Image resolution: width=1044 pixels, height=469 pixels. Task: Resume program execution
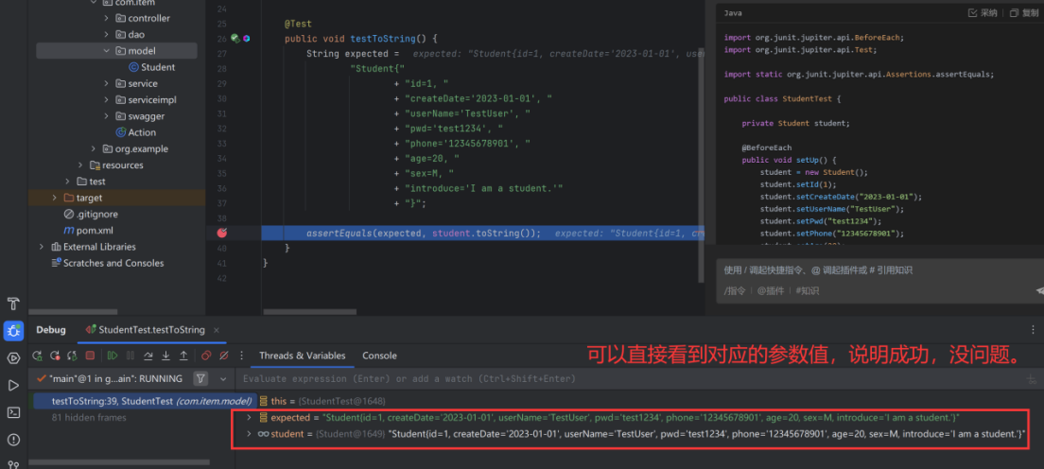tap(113, 356)
